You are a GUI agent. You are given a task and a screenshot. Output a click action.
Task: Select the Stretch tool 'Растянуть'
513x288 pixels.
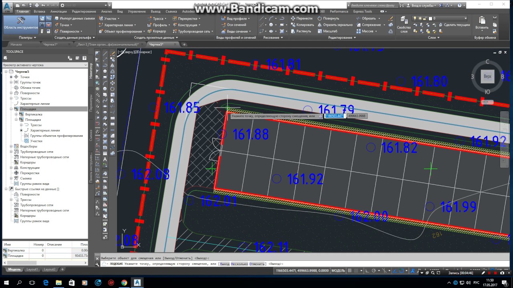[301, 31]
